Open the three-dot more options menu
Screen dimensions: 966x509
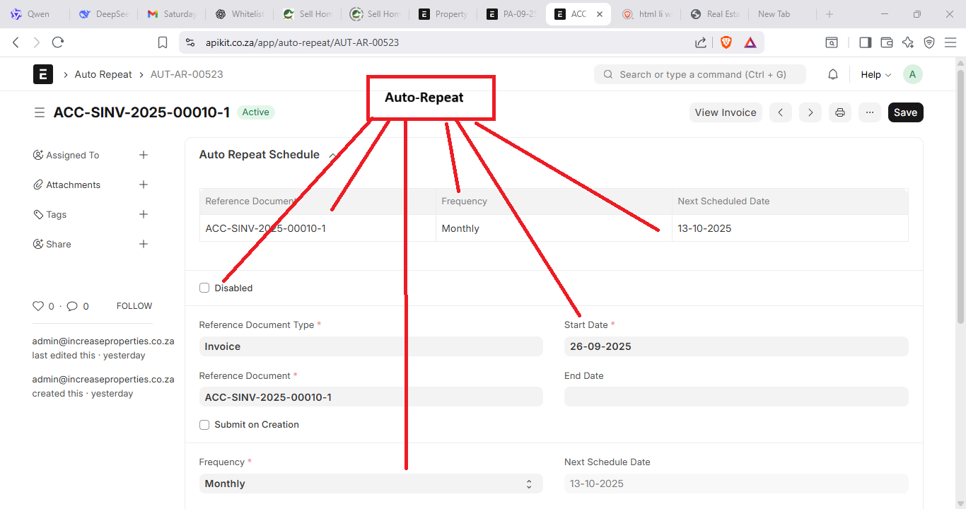[869, 112]
